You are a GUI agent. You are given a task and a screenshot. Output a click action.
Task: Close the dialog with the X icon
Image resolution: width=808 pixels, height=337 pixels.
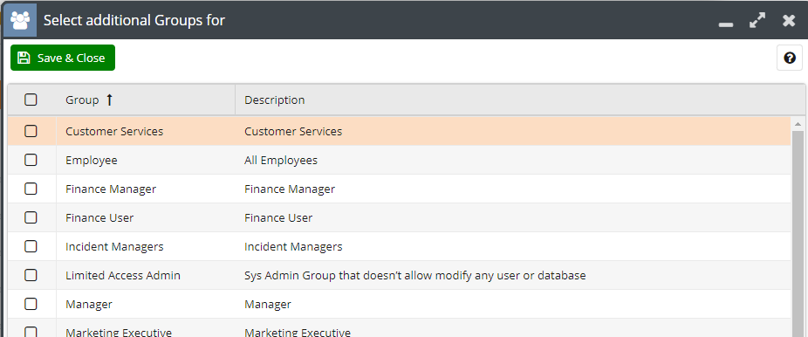coord(789,21)
